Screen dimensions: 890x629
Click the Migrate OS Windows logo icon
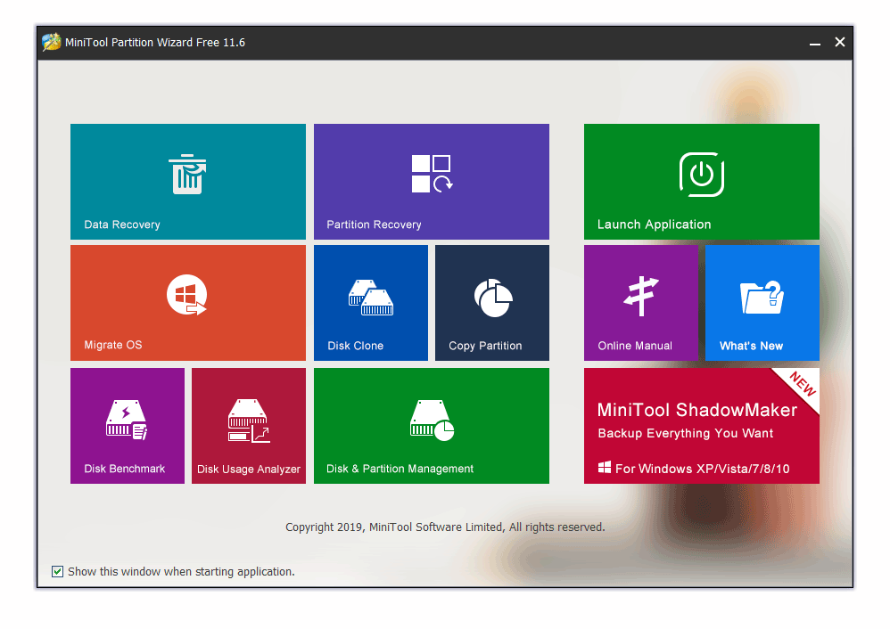click(x=187, y=295)
